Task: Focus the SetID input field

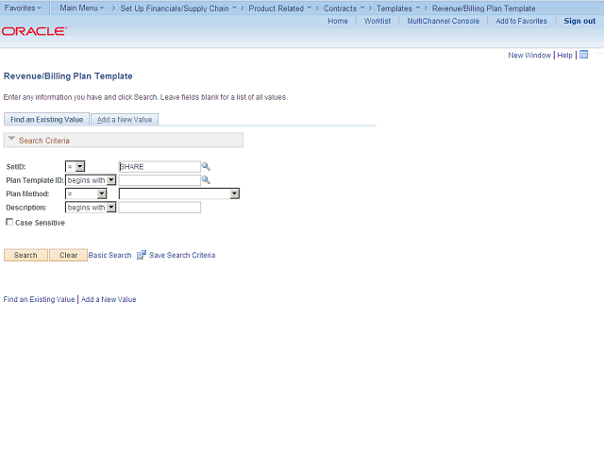Action: click(x=159, y=166)
